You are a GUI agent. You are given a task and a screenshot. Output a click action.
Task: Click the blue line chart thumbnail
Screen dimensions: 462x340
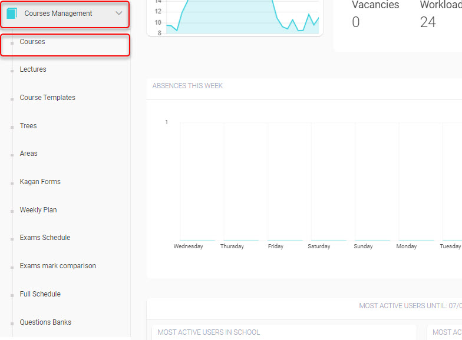(243, 18)
